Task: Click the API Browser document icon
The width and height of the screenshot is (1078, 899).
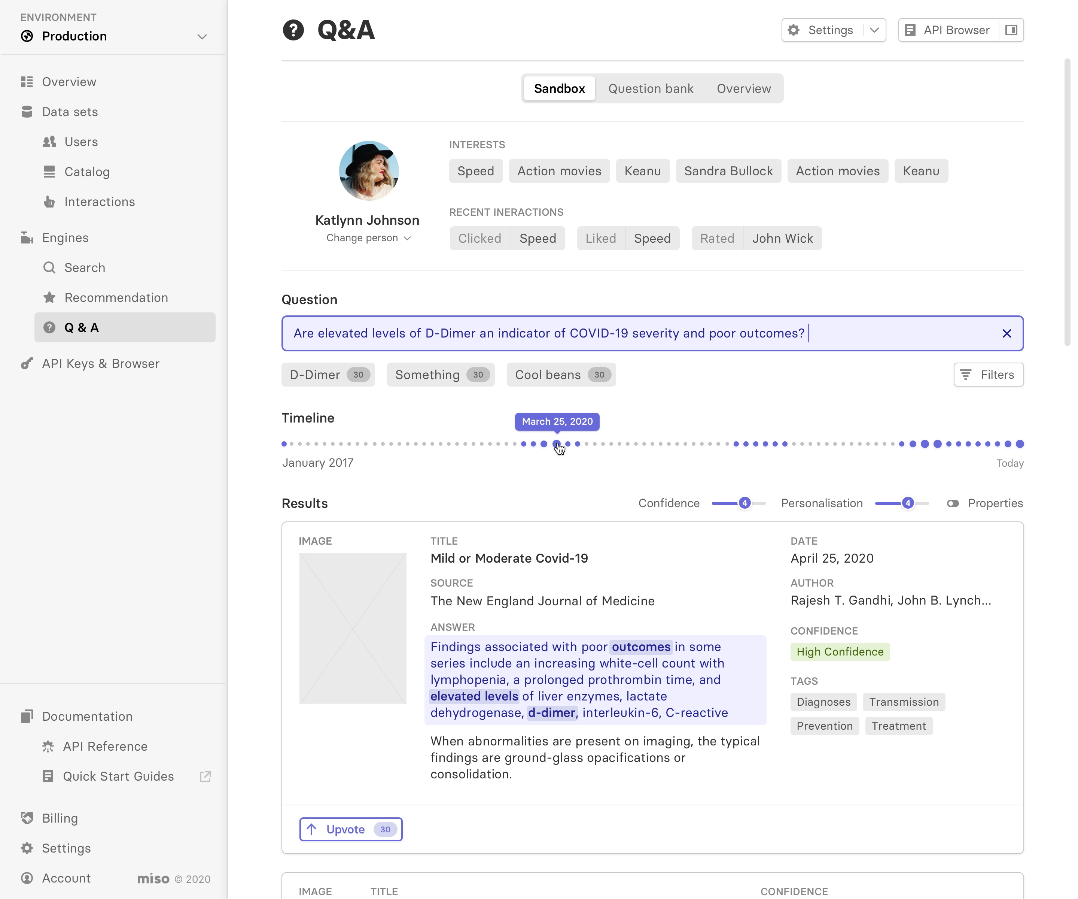Action: (910, 30)
